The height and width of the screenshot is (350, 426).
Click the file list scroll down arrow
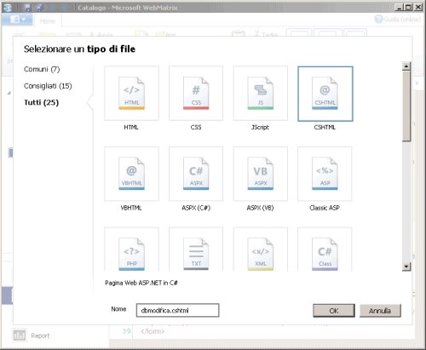point(406,267)
